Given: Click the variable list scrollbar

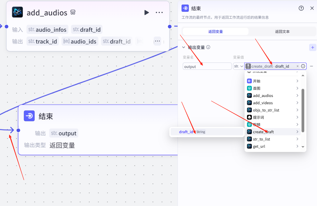Looking at the screenshot, I should coord(303,110).
